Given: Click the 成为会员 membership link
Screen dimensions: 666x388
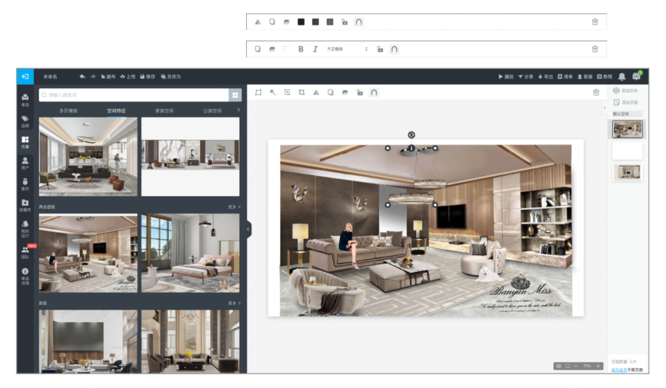Looking at the screenshot, I should pyautogui.click(x=619, y=370).
